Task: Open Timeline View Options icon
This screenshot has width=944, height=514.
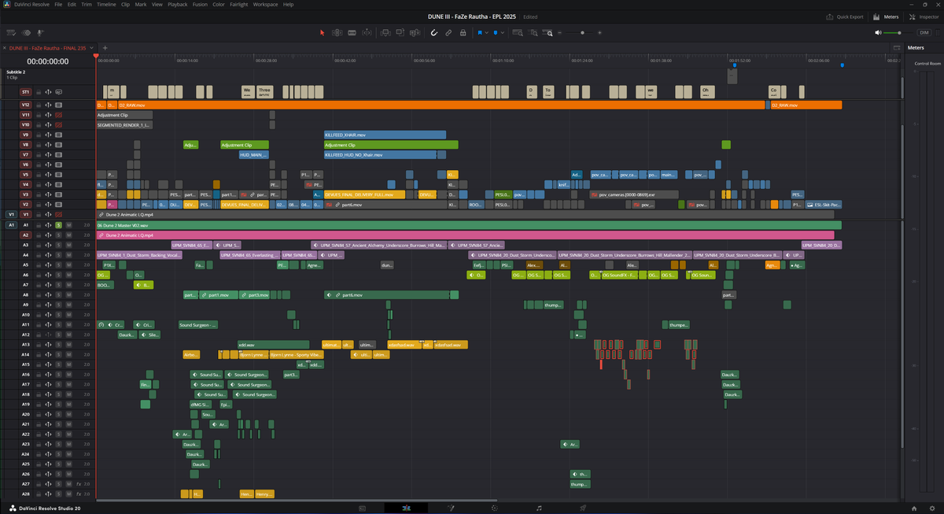Action: point(11,33)
